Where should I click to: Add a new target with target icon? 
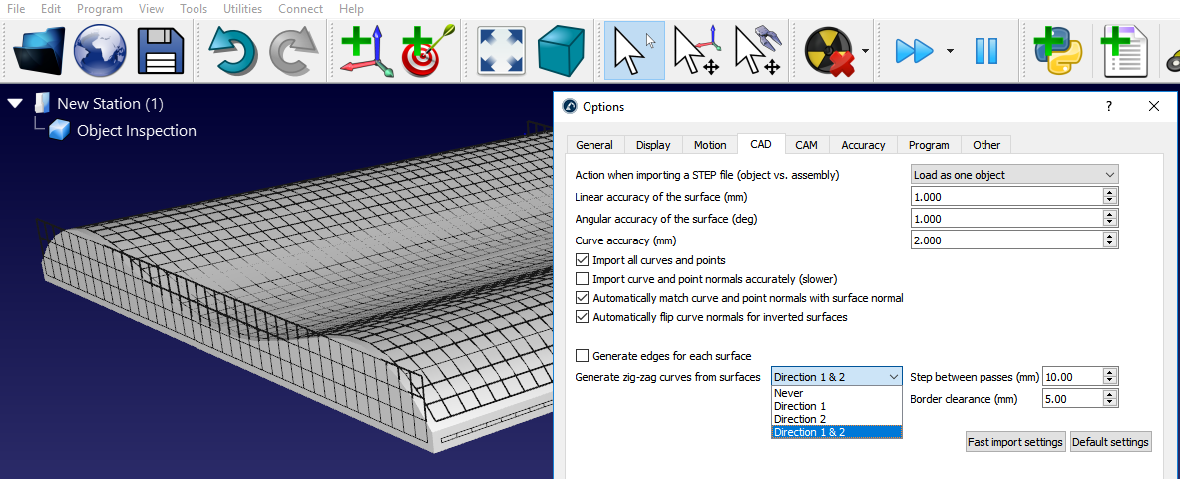click(x=427, y=50)
